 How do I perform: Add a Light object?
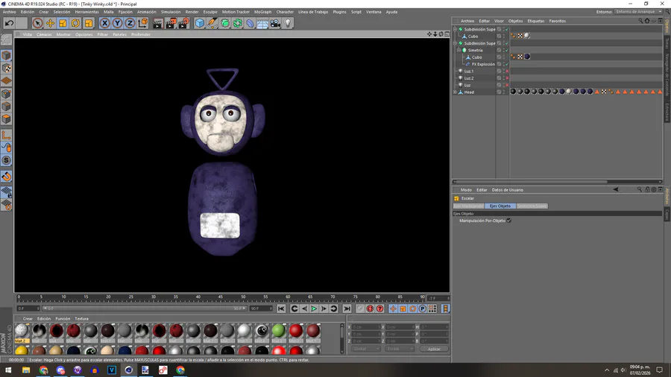[x=288, y=23]
